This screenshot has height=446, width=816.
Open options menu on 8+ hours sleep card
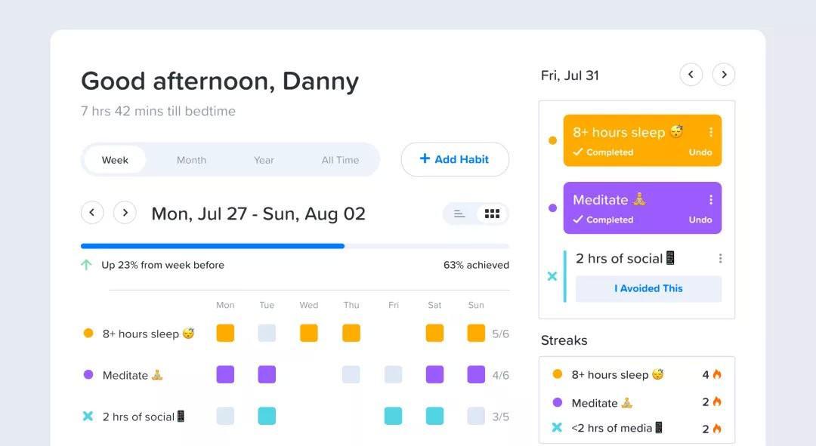[711, 132]
